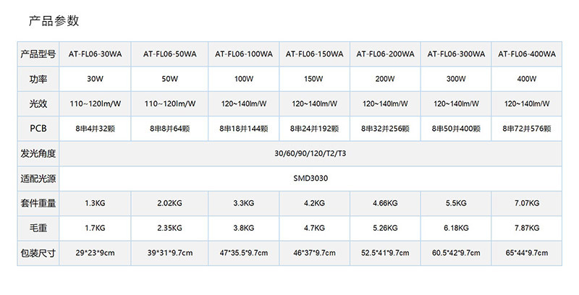The image size is (579, 295).
Task: Click model cell AT-FL06-30WA
Action: click(x=95, y=54)
